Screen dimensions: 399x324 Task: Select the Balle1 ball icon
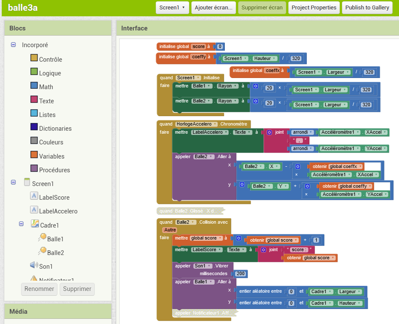pyautogui.click(x=42, y=237)
